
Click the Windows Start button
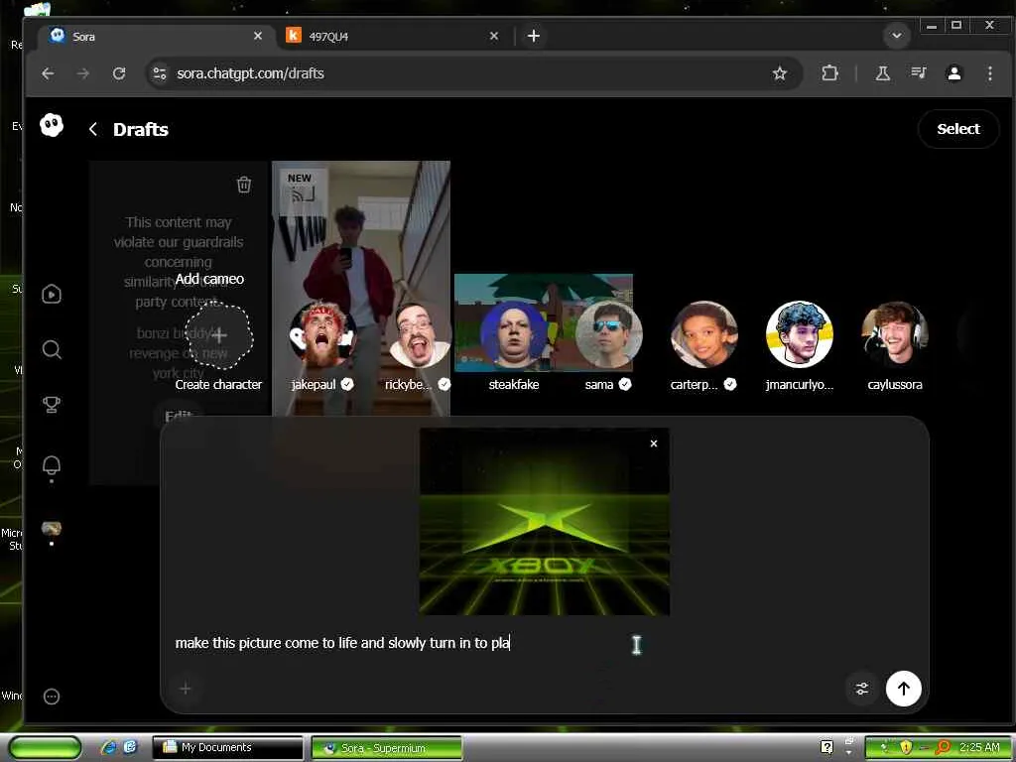(45, 747)
